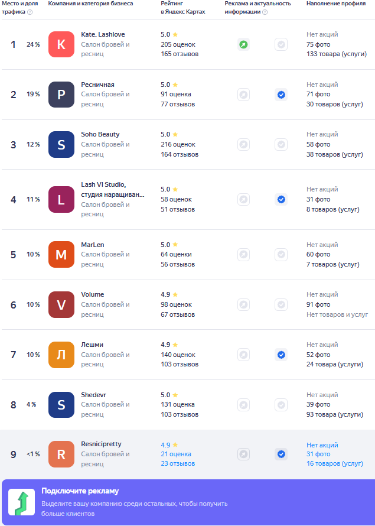
Task: Click the orange Лешми company avatar
Action: [61, 355]
